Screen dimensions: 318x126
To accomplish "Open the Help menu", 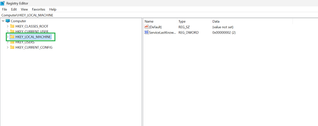I will [x=53, y=9].
